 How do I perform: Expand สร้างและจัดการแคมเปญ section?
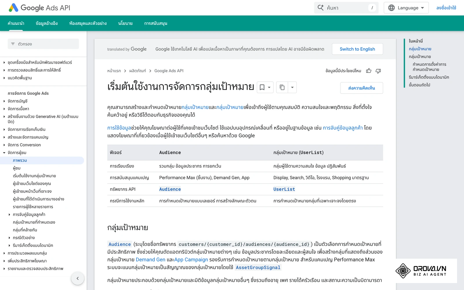tap(4, 137)
